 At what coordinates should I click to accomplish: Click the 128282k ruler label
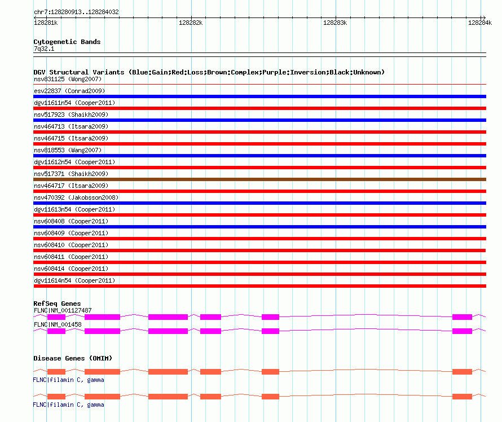tap(191, 23)
